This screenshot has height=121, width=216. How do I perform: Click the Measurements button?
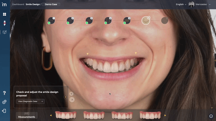point(27,116)
